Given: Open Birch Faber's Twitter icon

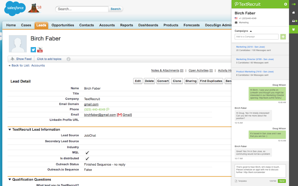Looking at the screenshot, I should pos(33,50).
